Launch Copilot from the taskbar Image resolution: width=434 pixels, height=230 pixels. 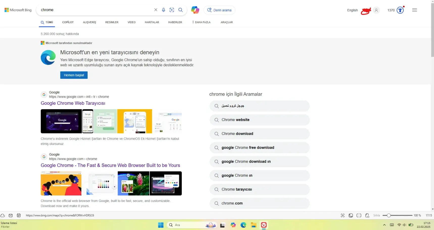233,225
